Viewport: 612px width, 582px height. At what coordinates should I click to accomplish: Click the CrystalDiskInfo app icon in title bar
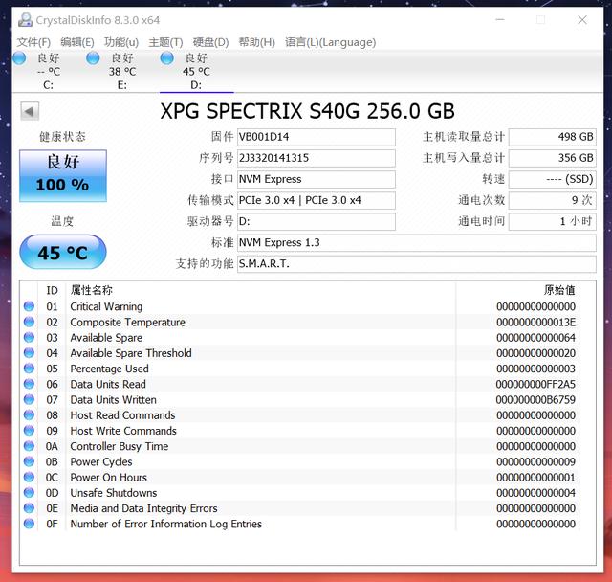click(26, 20)
